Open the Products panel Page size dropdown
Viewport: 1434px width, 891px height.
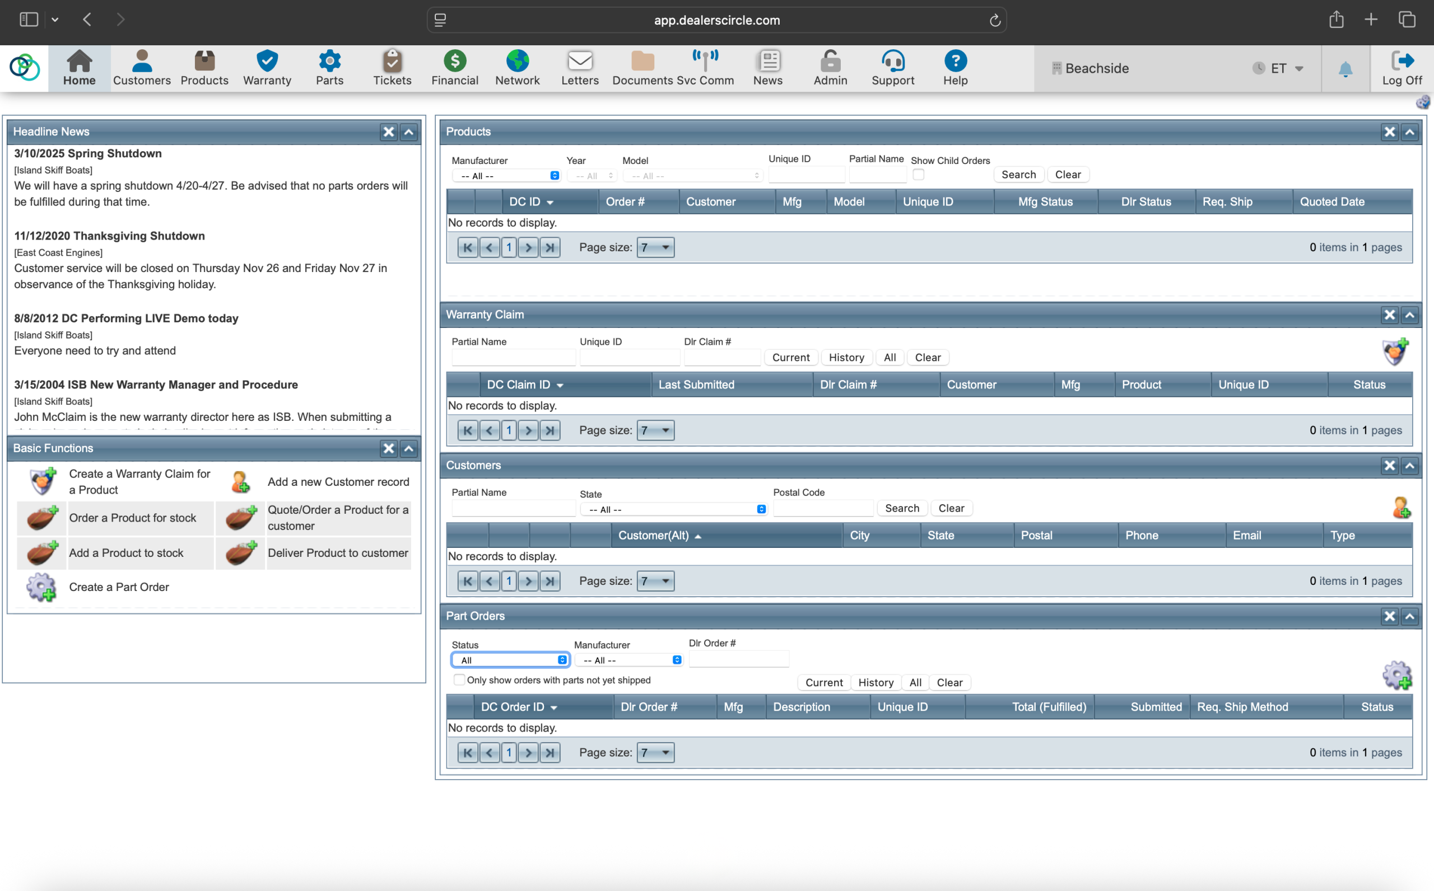(655, 247)
